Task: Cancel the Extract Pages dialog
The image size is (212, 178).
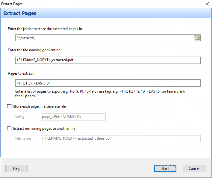Action: (194, 168)
